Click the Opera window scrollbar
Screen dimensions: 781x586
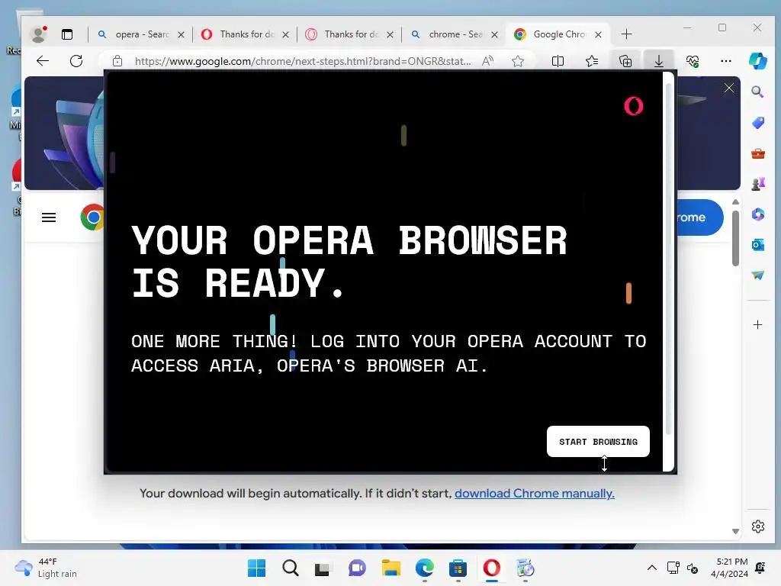[668, 259]
